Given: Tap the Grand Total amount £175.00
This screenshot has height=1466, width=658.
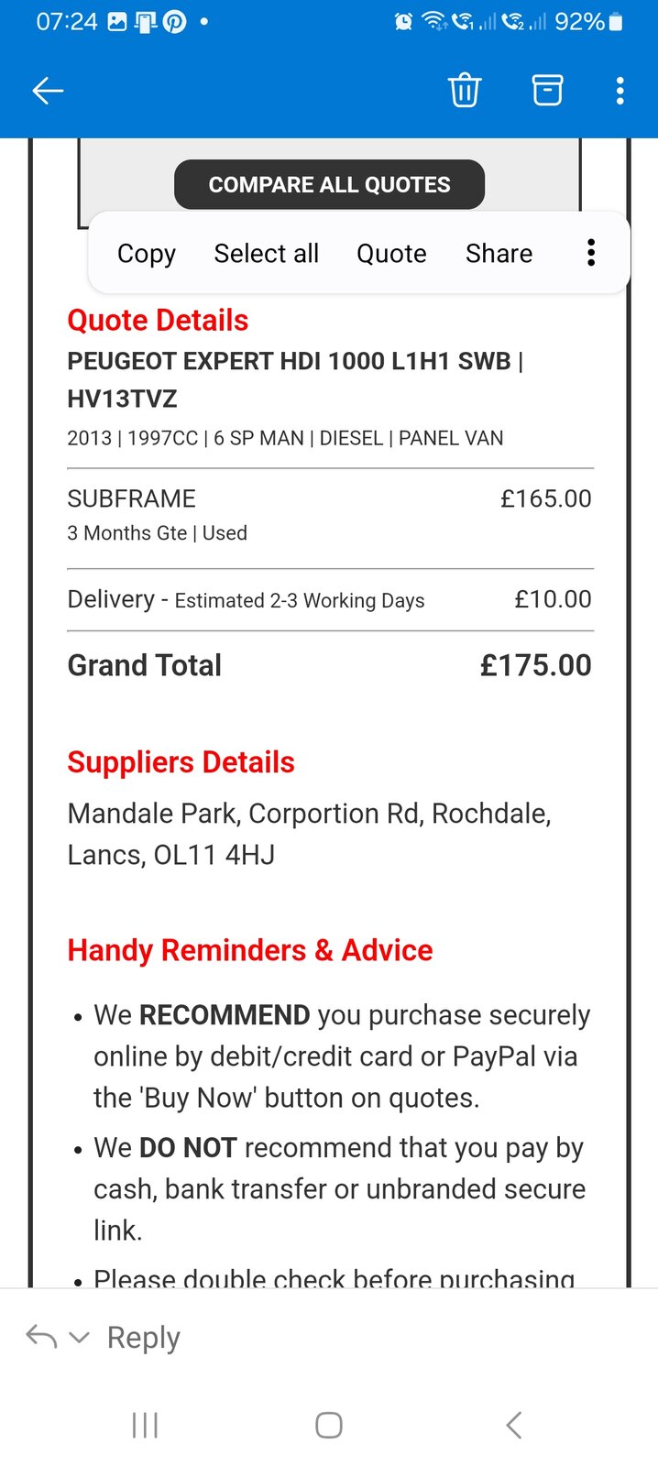Looking at the screenshot, I should 535,665.
